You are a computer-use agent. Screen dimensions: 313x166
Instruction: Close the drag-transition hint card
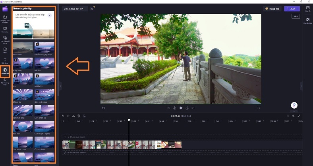[x=50, y=15]
